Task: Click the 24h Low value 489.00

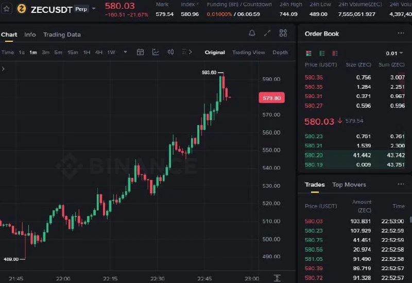Action: click(318, 14)
